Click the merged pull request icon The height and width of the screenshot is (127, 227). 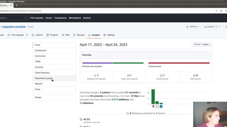95,75
